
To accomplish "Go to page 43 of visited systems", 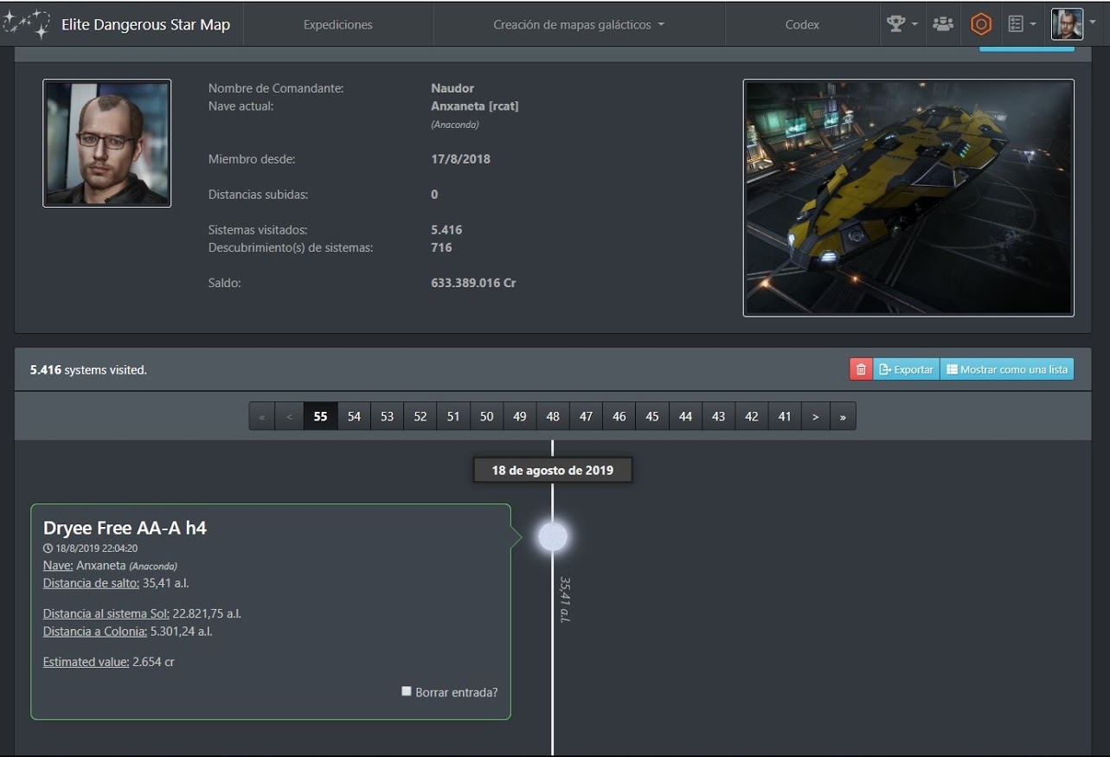I will pyautogui.click(x=719, y=416).
